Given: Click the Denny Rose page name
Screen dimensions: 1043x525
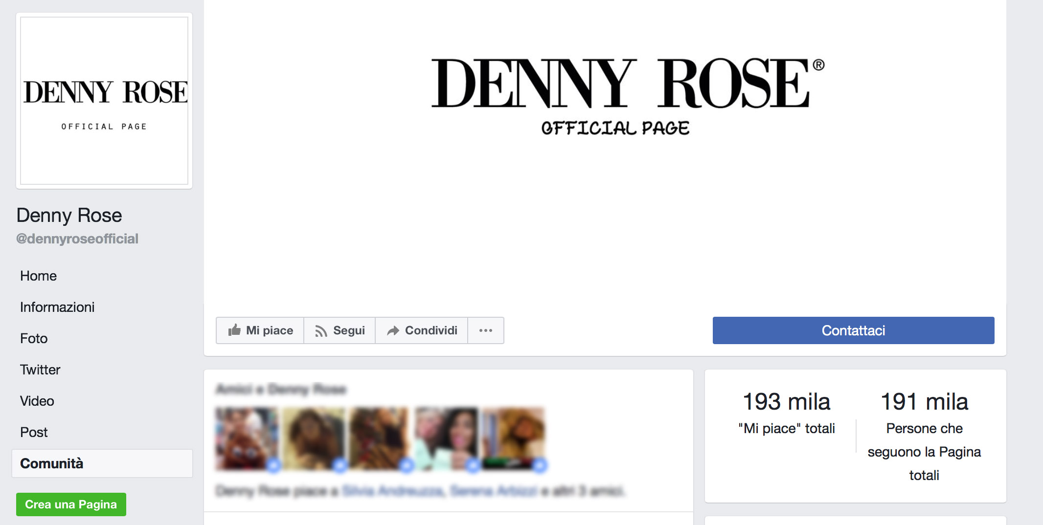Looking at the screenshot, I should pyautogui.click(x=69, y=215).
